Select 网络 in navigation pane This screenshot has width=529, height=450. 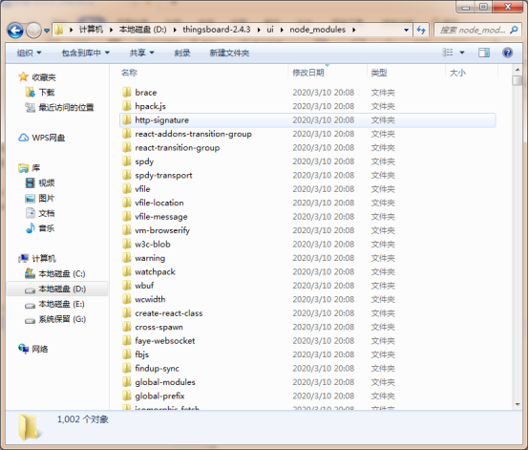[x=40, y=349]
